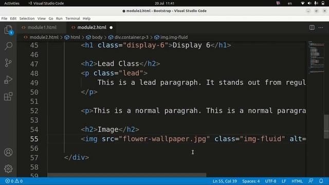The height and width of the screenshot is (185, 329).
Task: Expand the div.container.p-3 breadcrumb
Action: 132,38
